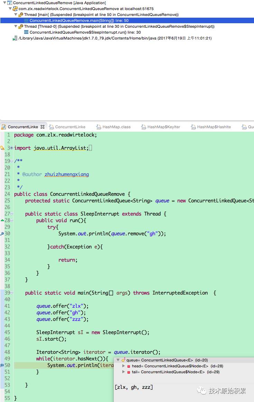The width and height of the screenshot is (254, 402).
Task: Click the Java file icon on active tab
Action: pos(3,127)
